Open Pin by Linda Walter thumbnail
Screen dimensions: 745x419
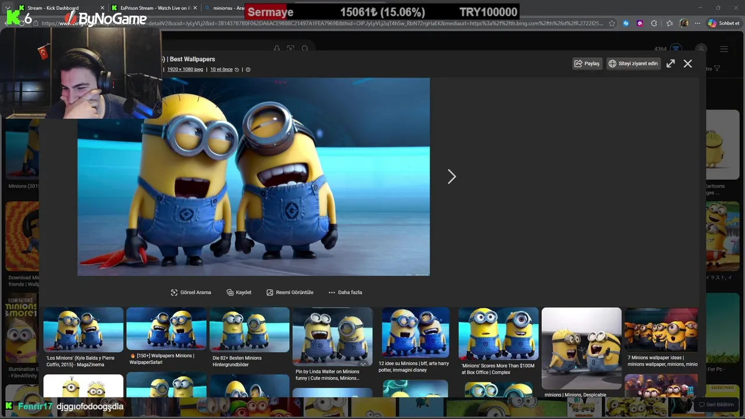[x=332, y=337]
